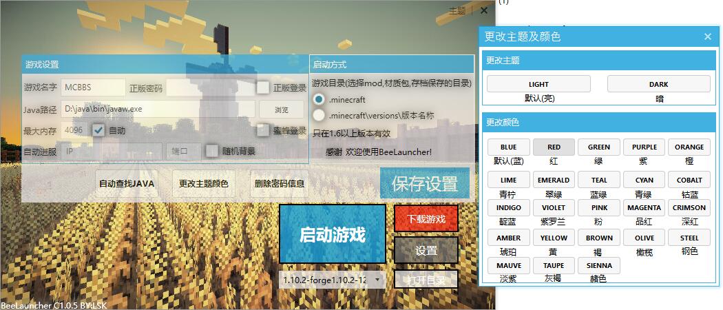The image size is (723, 310).
Task: Apply the CRIMSON color
Action: [x=689, y=207]
